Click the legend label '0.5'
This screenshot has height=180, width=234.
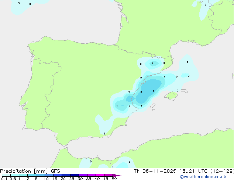click(13, 179)
